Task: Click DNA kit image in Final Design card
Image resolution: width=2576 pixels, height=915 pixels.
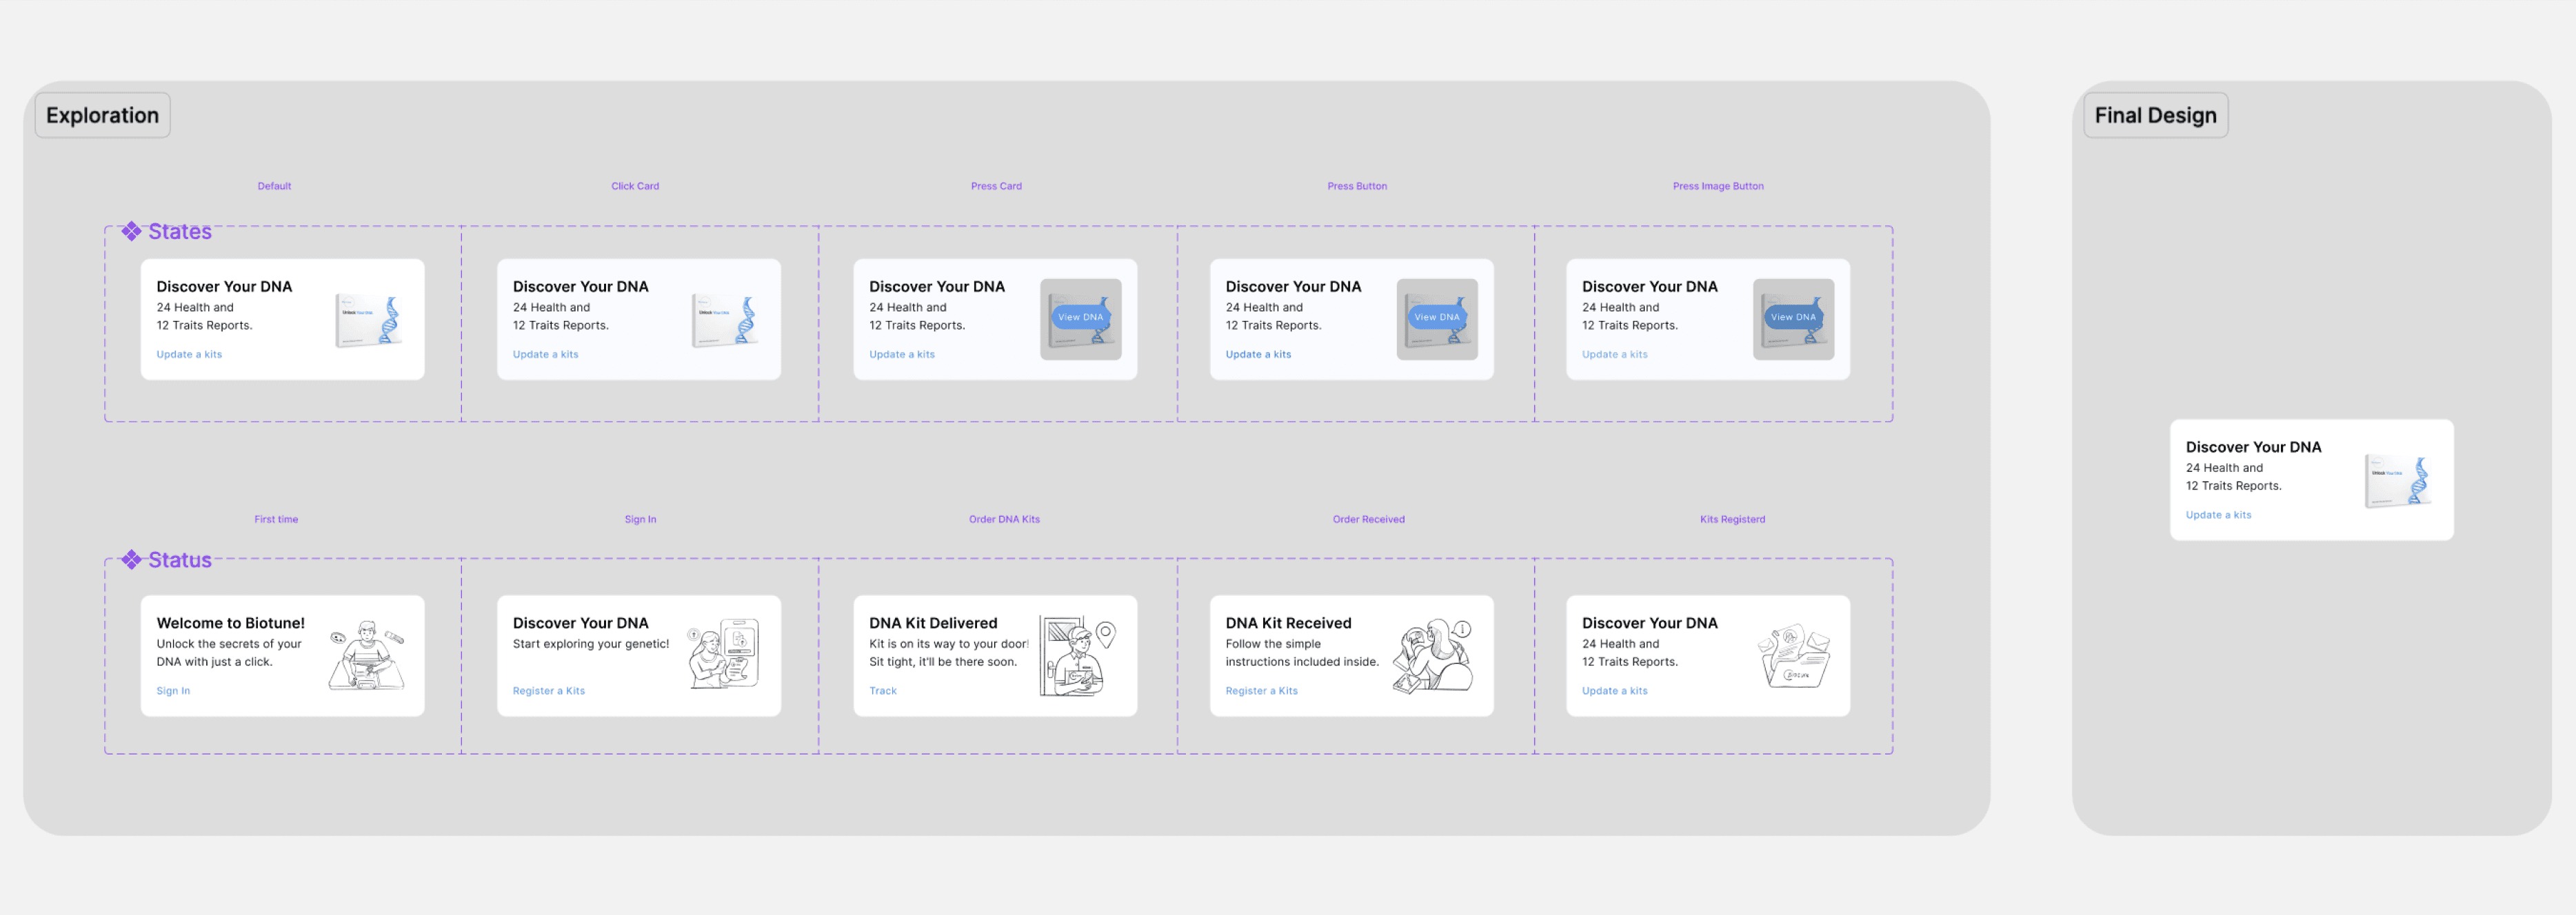Action: click(x=2398, y=480)
